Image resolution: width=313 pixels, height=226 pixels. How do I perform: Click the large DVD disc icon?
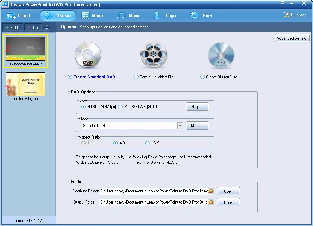(x=88, y=55)
